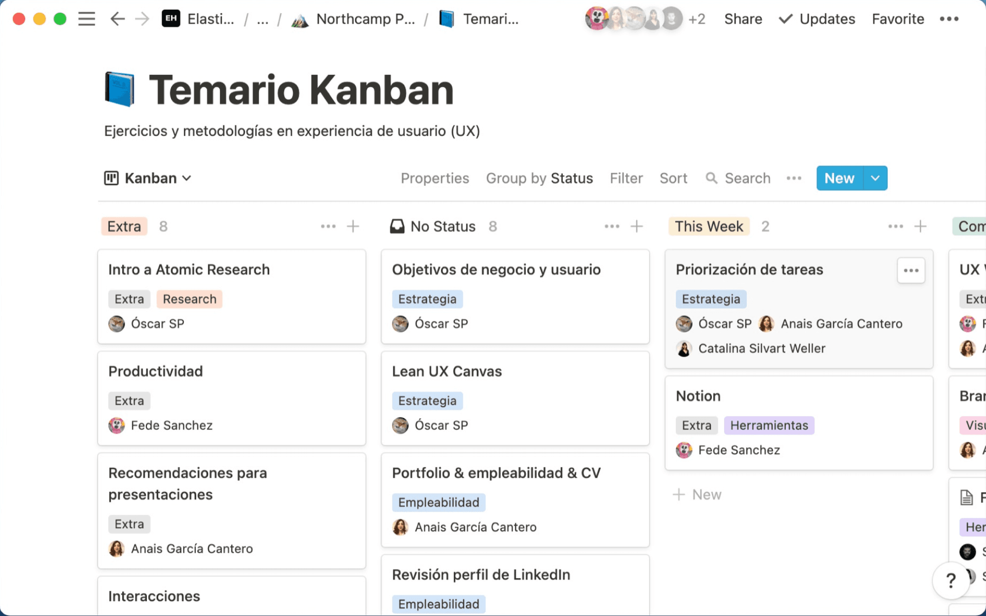Click the dots on Priorización de tareas card
This screenshot has height=616, width=986.
tap(911, 271)
